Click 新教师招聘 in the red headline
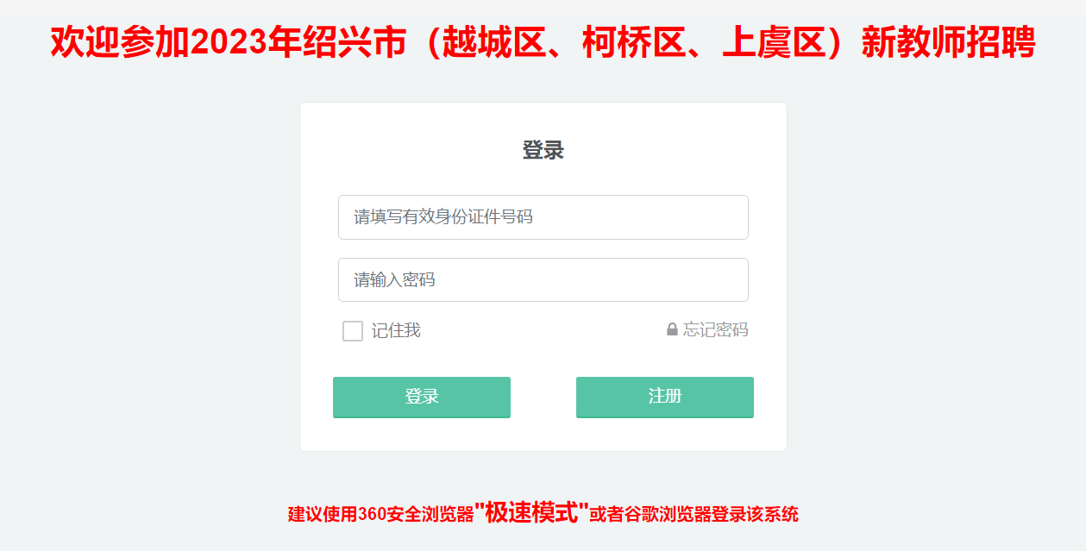Viewport: 1086px width, 551px height. pyautogui.click(x=948, y=43)
